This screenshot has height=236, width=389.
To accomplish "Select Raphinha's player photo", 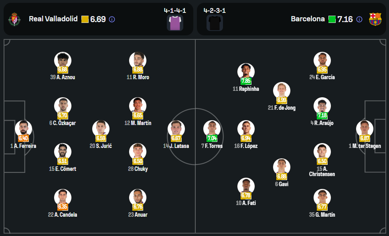I will coord(246,72).
